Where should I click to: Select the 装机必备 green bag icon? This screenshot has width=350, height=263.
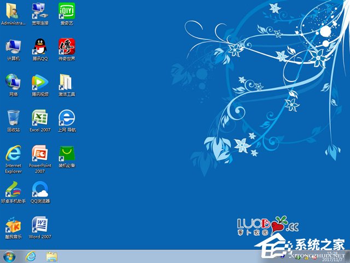67,153
